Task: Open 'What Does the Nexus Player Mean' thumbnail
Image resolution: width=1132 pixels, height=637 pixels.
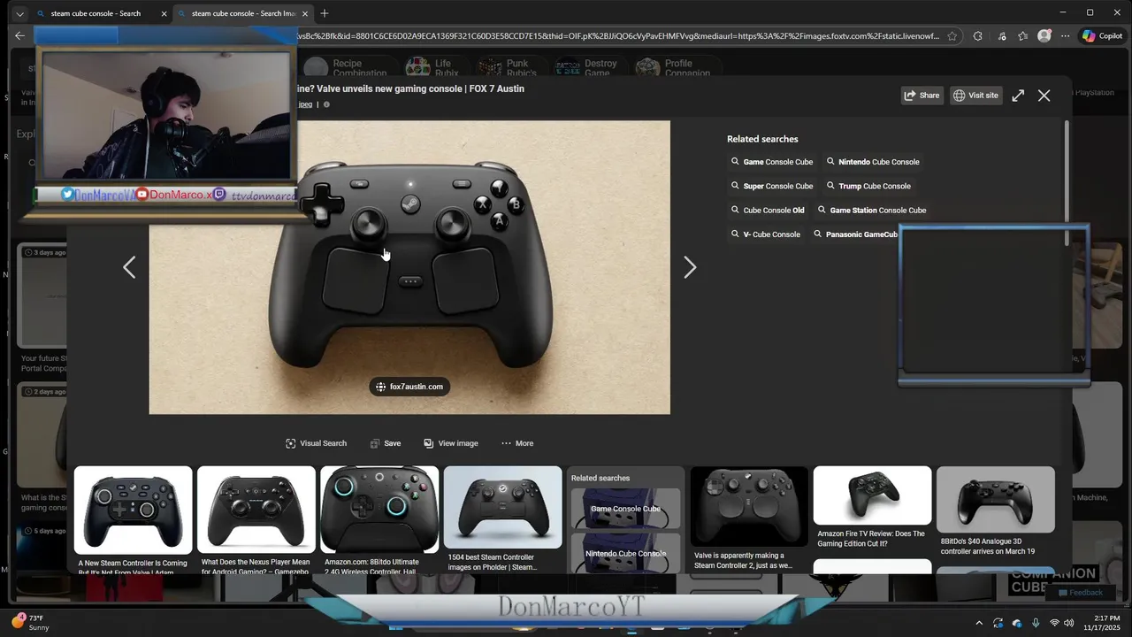Action: tap(256, 510)
